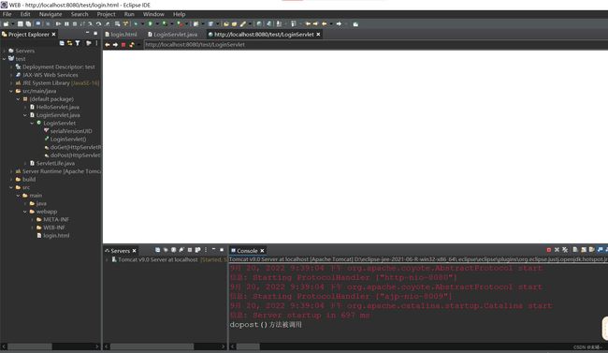The height and width of the screenshot is (353, 608).
Task: Click the Collapse All icon in Project Explorer
Action: click(x=62, y=43)
